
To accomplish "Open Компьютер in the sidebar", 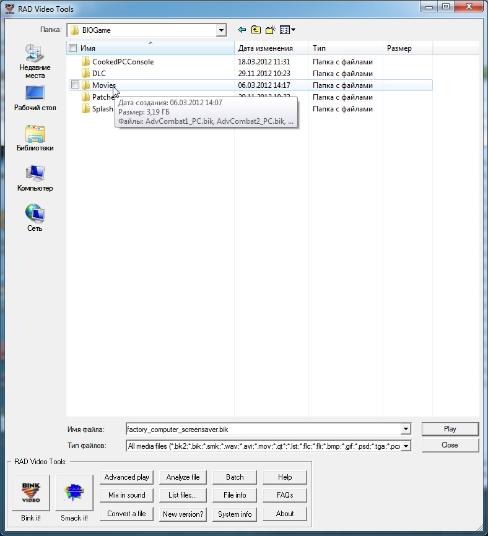I will pos(35,178).
